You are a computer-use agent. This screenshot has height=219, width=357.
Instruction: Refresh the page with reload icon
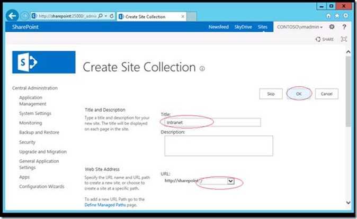112,16
